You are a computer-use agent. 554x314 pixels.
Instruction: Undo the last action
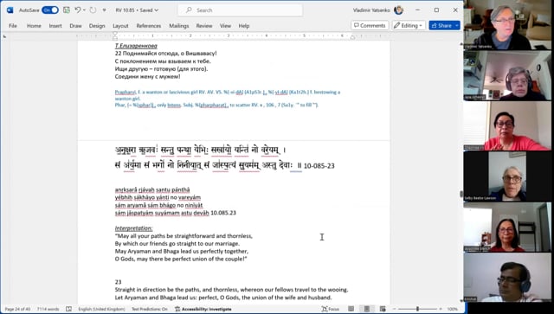pyautogui.click(x=77, y=10)
